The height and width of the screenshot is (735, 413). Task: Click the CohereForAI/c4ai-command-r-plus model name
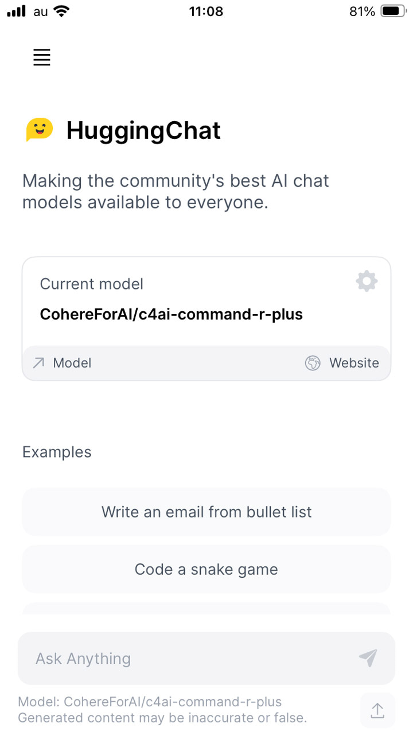[171, 314]
